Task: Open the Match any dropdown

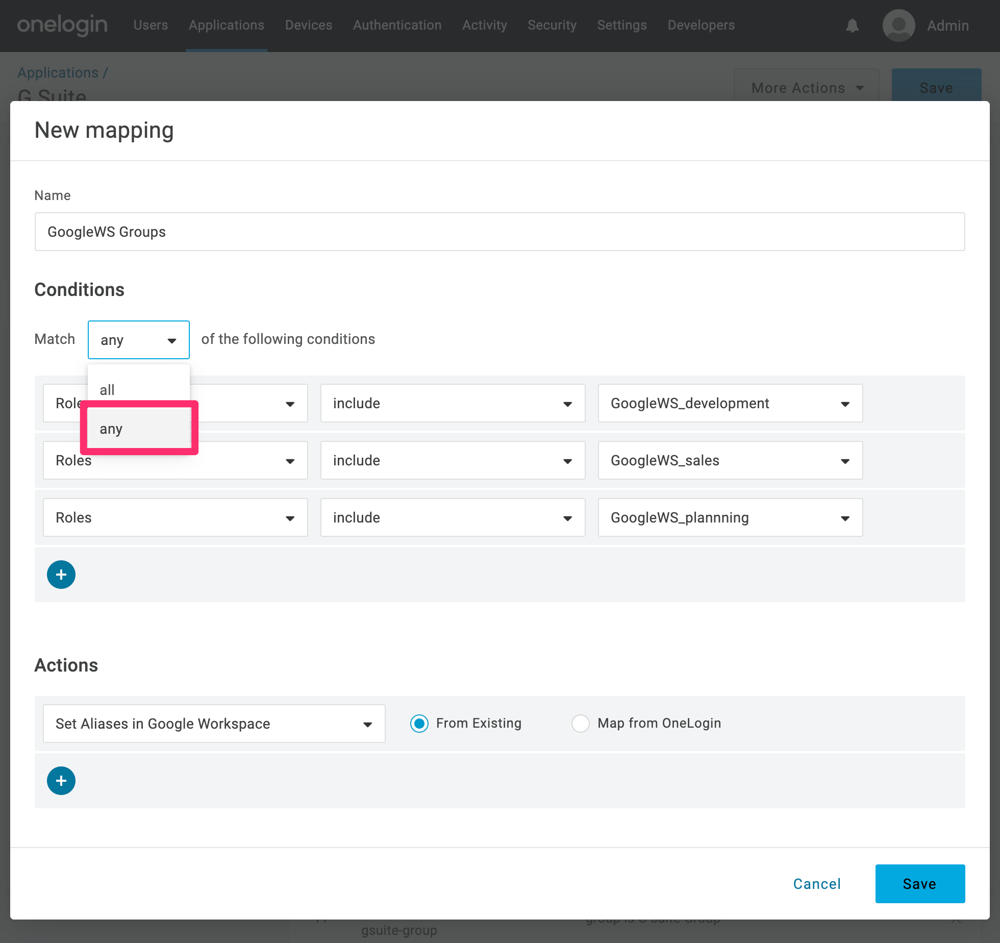Action: 139,340
